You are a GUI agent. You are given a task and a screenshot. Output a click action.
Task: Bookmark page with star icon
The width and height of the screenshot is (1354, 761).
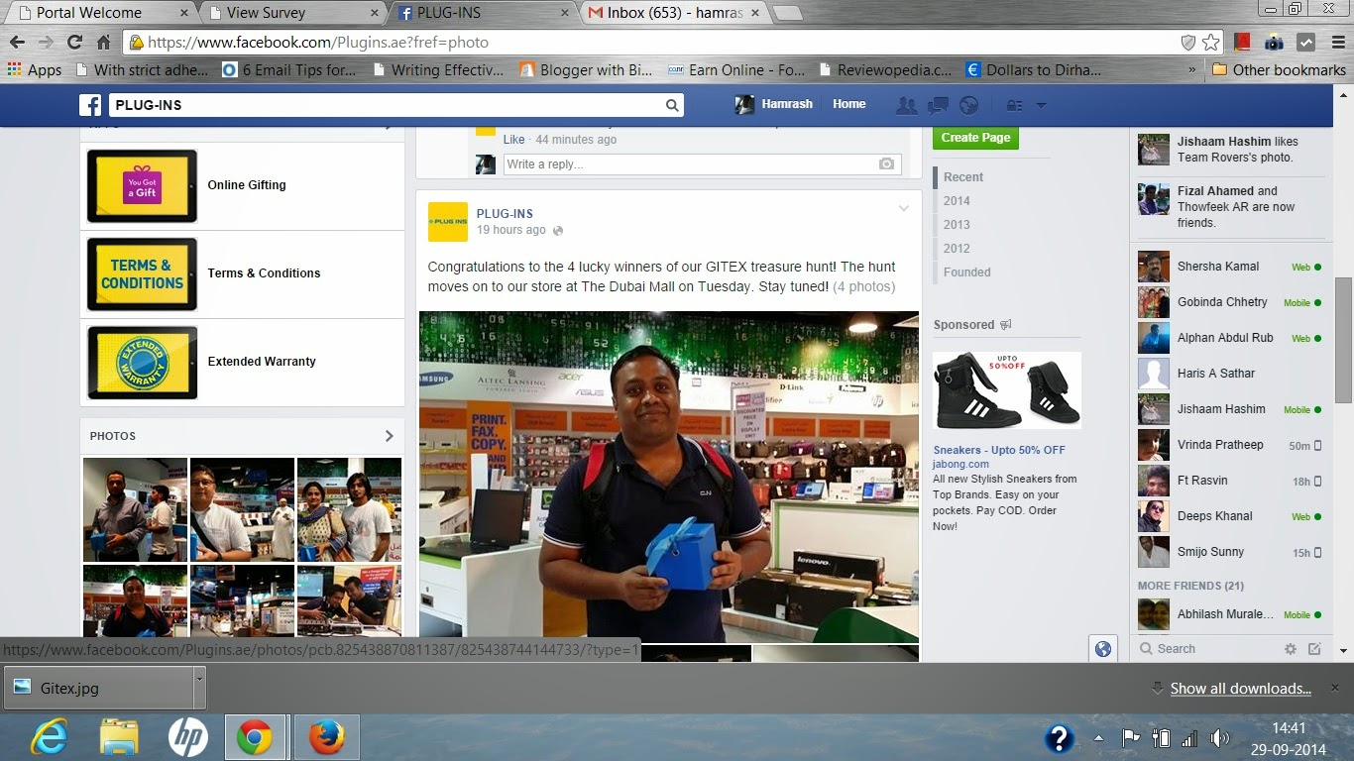pos(1210,43)
